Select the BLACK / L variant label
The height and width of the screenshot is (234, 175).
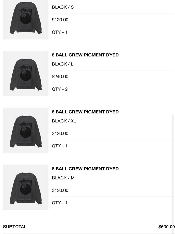pos(63,64)
